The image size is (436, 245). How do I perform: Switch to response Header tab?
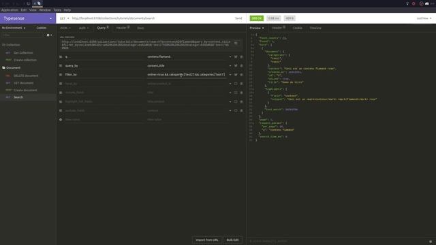pyautogui.click(x=279, y=28)
